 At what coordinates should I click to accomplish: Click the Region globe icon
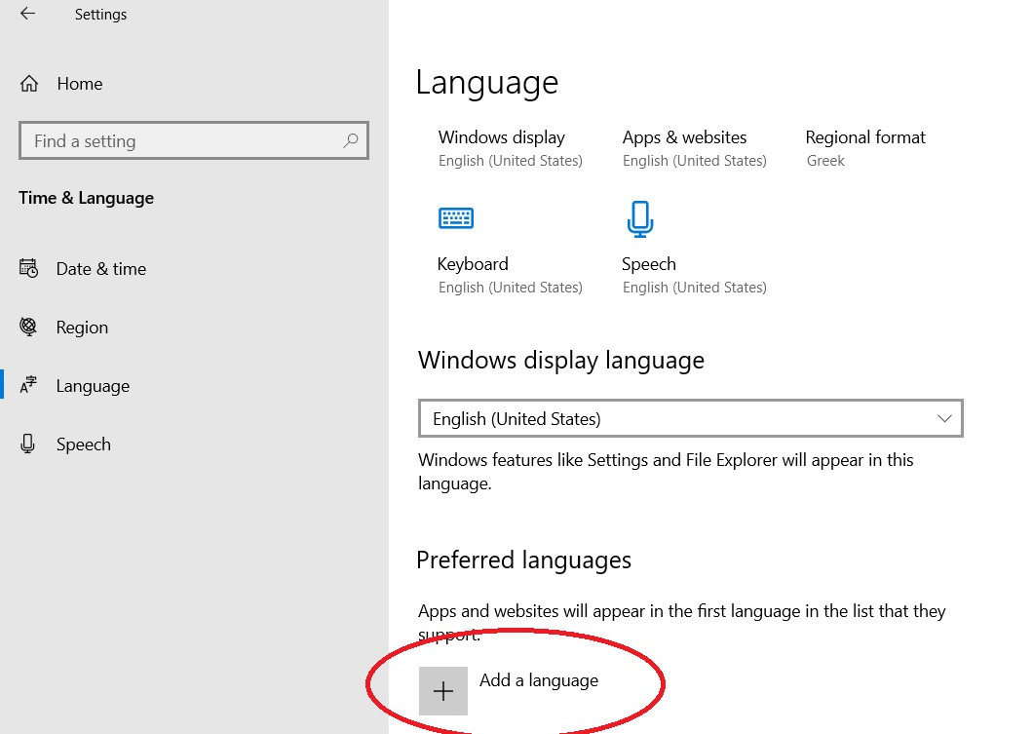(28, 327)
